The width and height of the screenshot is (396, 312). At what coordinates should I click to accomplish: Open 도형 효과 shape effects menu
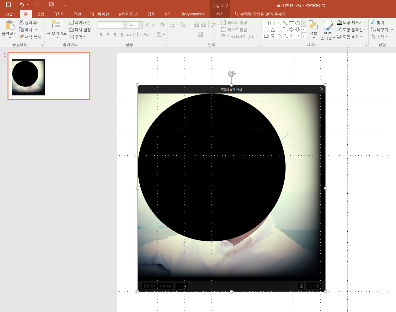(349, 37)
